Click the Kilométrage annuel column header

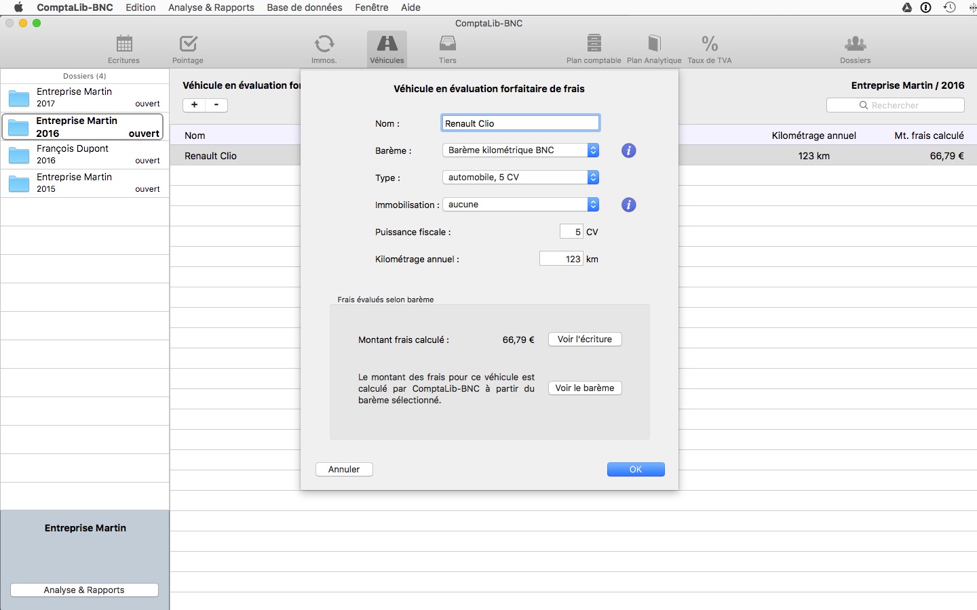coord(813,136)
